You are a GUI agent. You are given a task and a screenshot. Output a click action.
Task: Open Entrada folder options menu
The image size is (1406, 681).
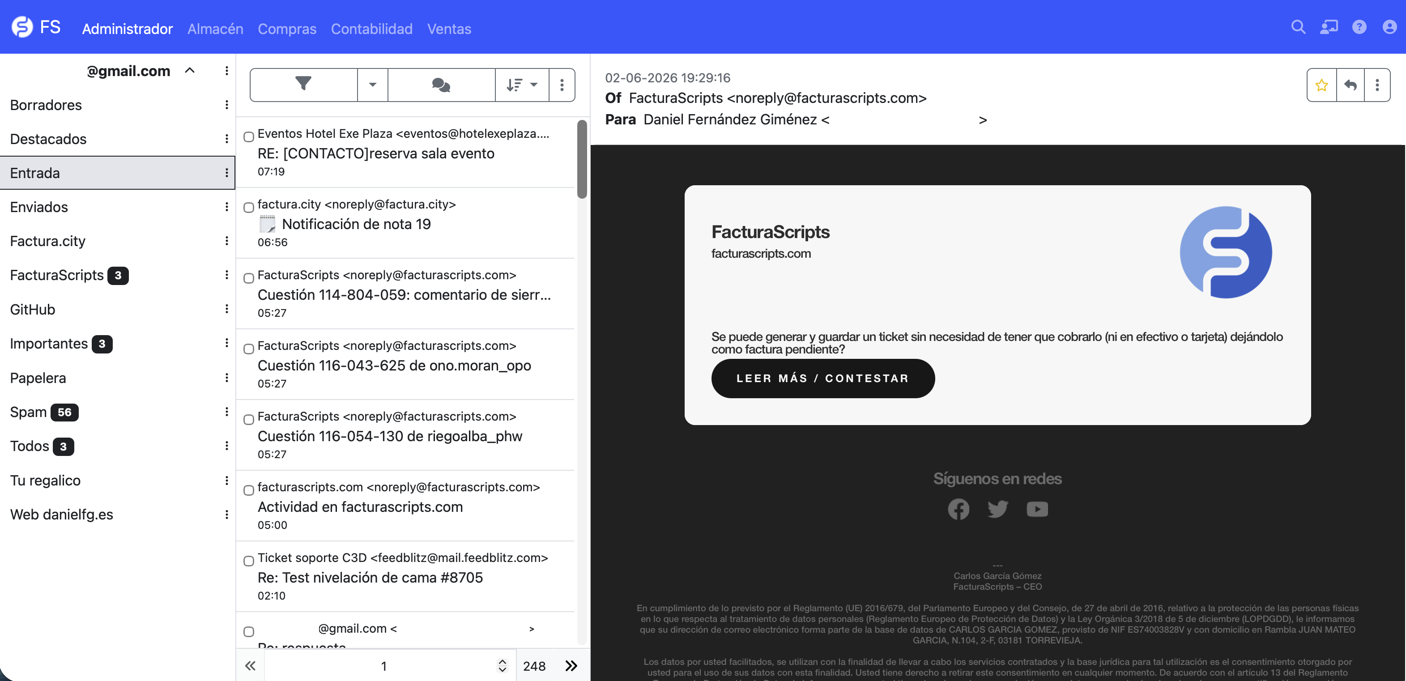point(226,173)
